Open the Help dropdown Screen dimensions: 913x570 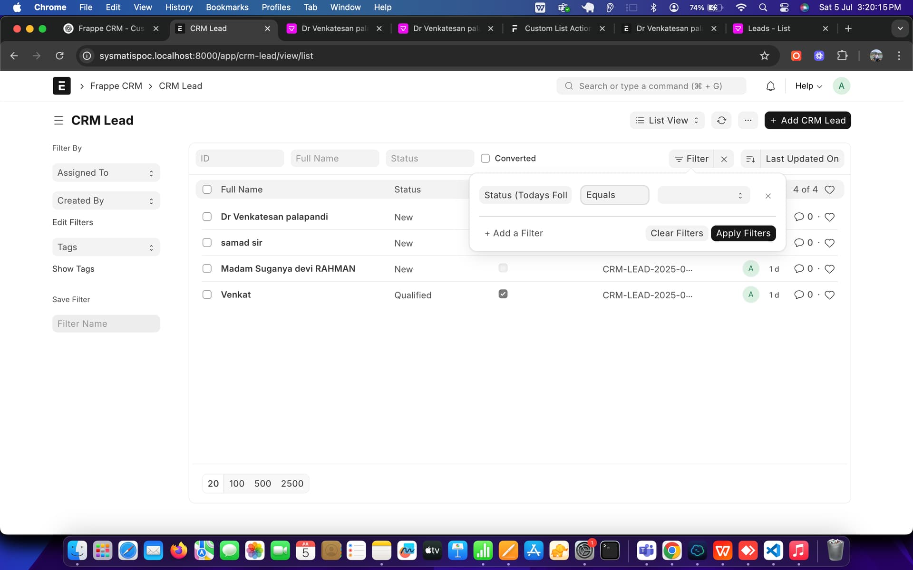pos(808,86)
